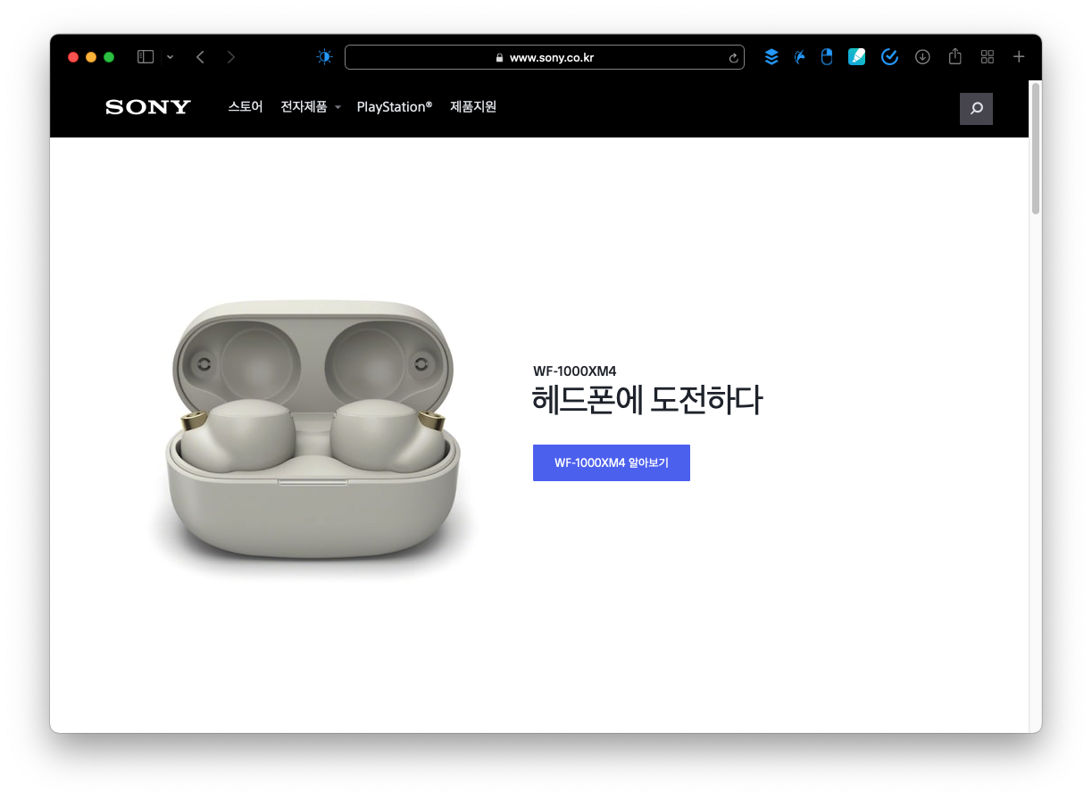Viewport: 1092px width, 799px height.
Task: Show Safari downloads
Action: click(923, 57)
